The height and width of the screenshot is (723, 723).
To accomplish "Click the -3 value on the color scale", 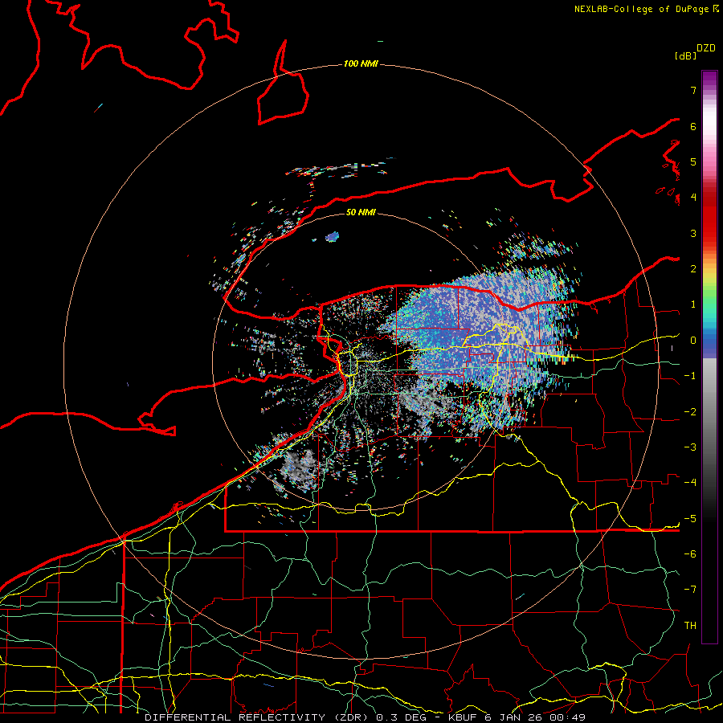I will click(x=690, y=447).
